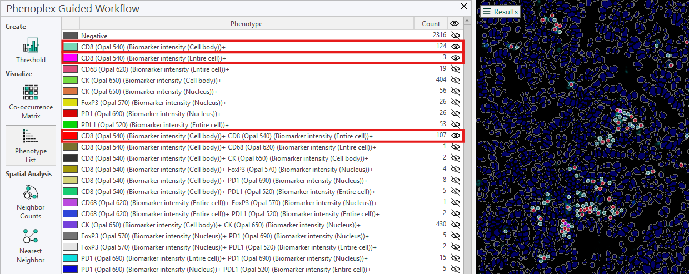
Task: Toggle visibility of PDL1 Entire cell phenotype
Action: (x=456, y=124)
